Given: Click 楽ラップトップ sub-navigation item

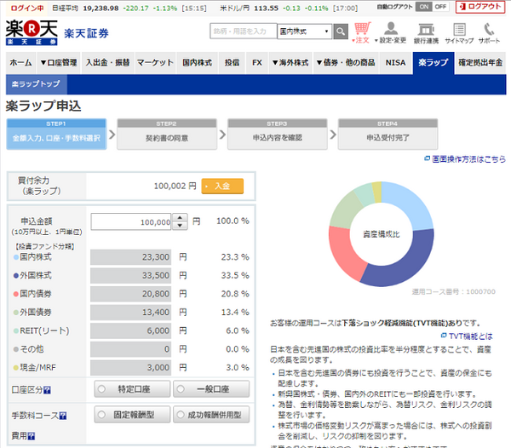Looking at the screenshot, I should pyautogui.click(x=36, y=84).
